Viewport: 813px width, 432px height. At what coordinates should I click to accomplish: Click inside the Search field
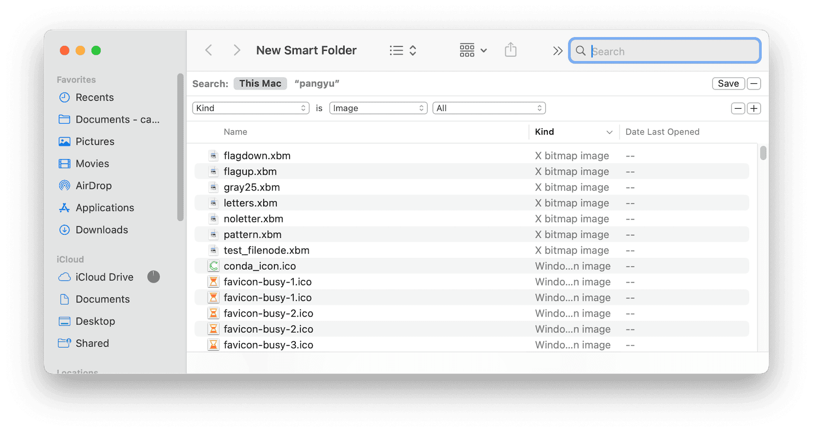tap(665, 51)
